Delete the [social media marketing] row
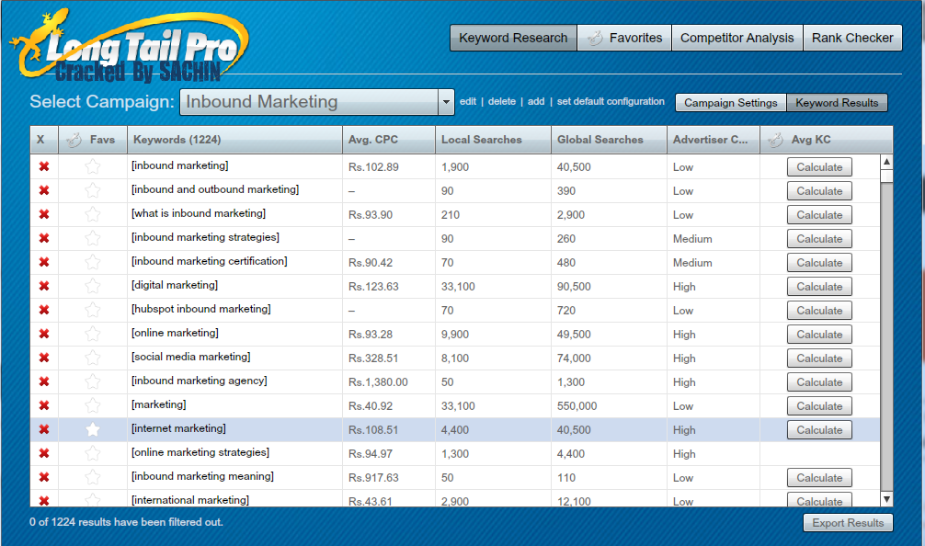 pos(43,358)
